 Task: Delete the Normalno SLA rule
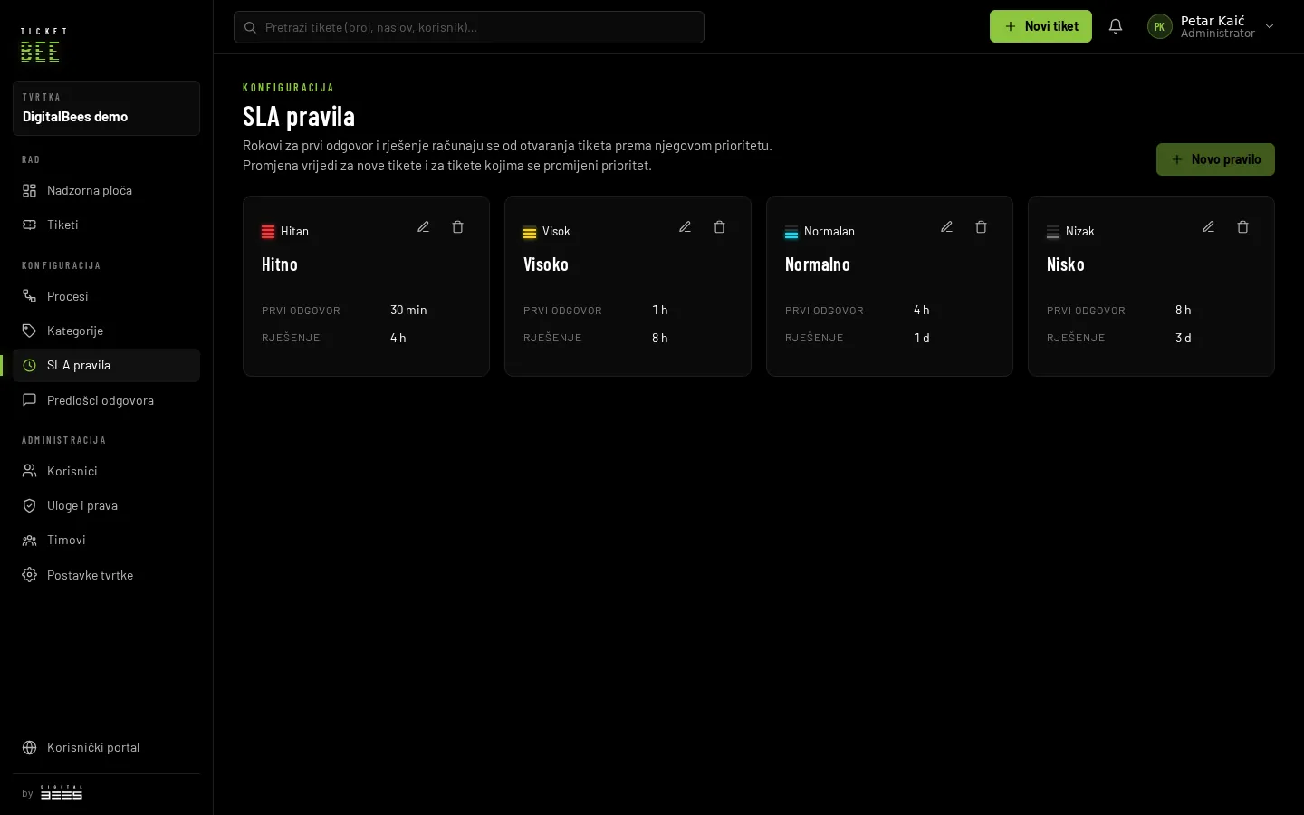981,227
